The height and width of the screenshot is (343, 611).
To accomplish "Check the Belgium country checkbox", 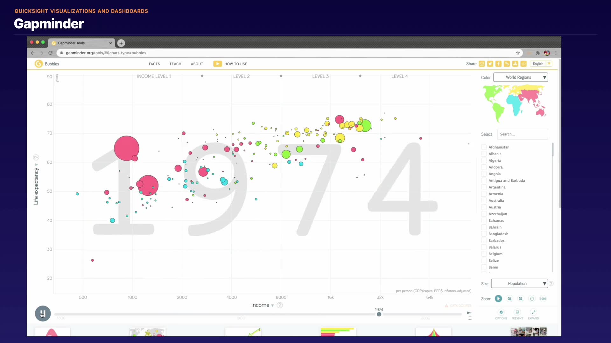I will (484, 254).
